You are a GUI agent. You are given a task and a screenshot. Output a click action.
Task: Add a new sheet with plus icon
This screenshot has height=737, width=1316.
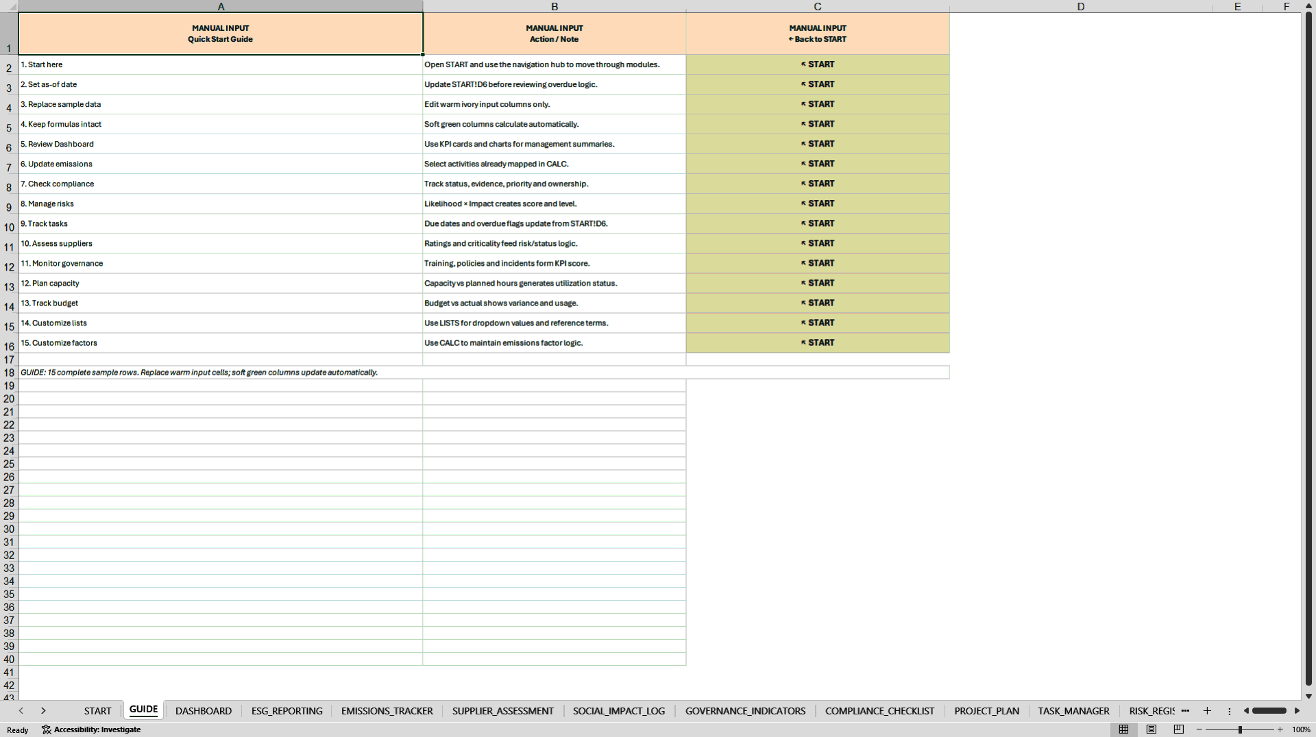tap(1207, 711)
